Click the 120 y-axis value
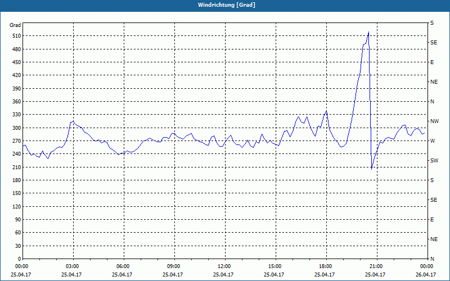This screenshot has width=450, height=281. click(x=17, y=206)
